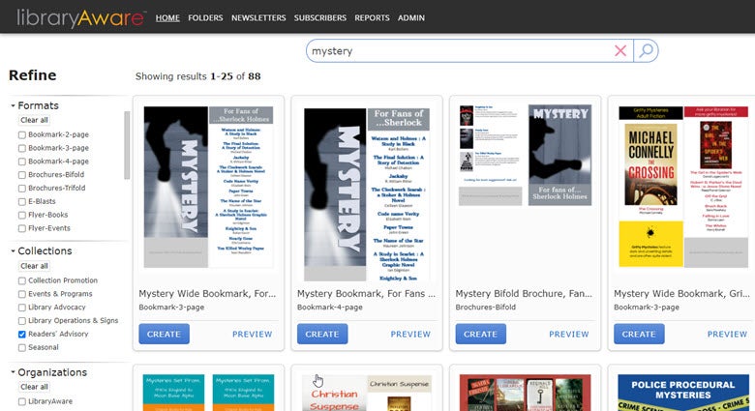Open the teal Mysteries Set From thumbnail
Viewport: 755px width, 411px height.
point(208,393)
